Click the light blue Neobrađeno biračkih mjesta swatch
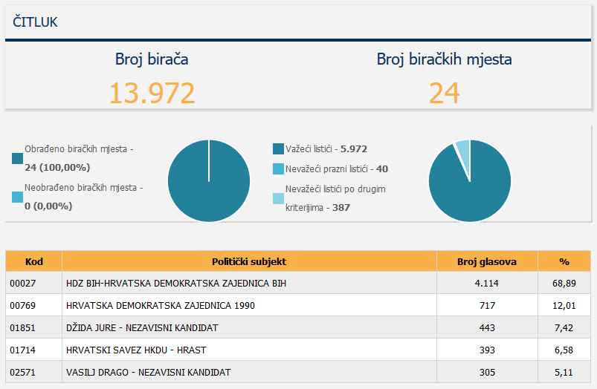Image resolution: width=597 pixels, height=389 pixels. [17, 197]
